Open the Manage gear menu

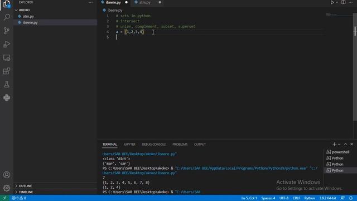pos(7,188)
